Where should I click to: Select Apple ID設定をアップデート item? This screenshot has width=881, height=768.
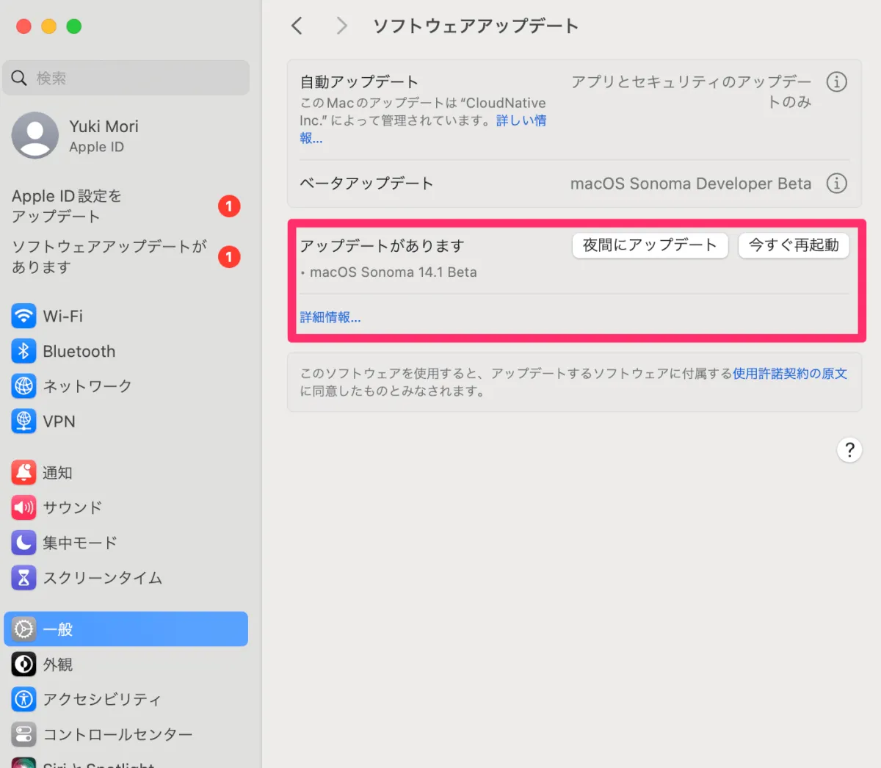pyautogui.click(x=126, y=206)
